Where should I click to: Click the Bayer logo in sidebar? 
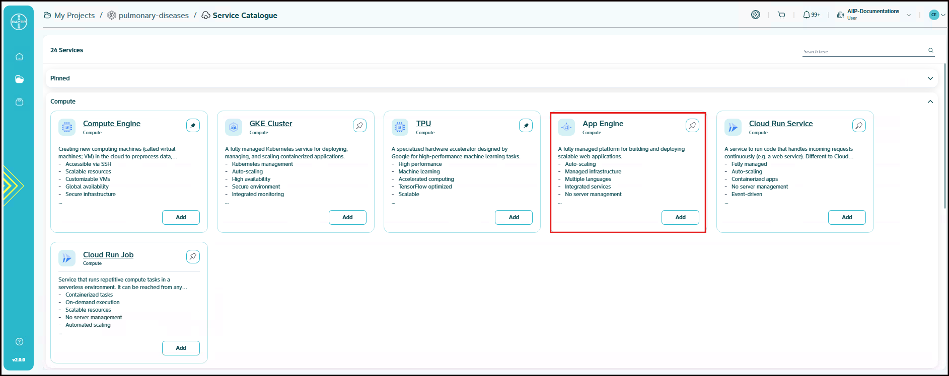point(19,22)
